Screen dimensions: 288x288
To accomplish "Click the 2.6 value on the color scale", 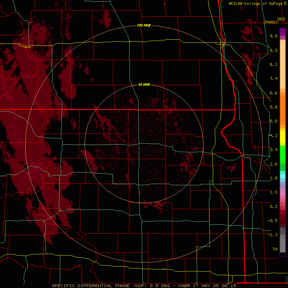I will [274, 164].
